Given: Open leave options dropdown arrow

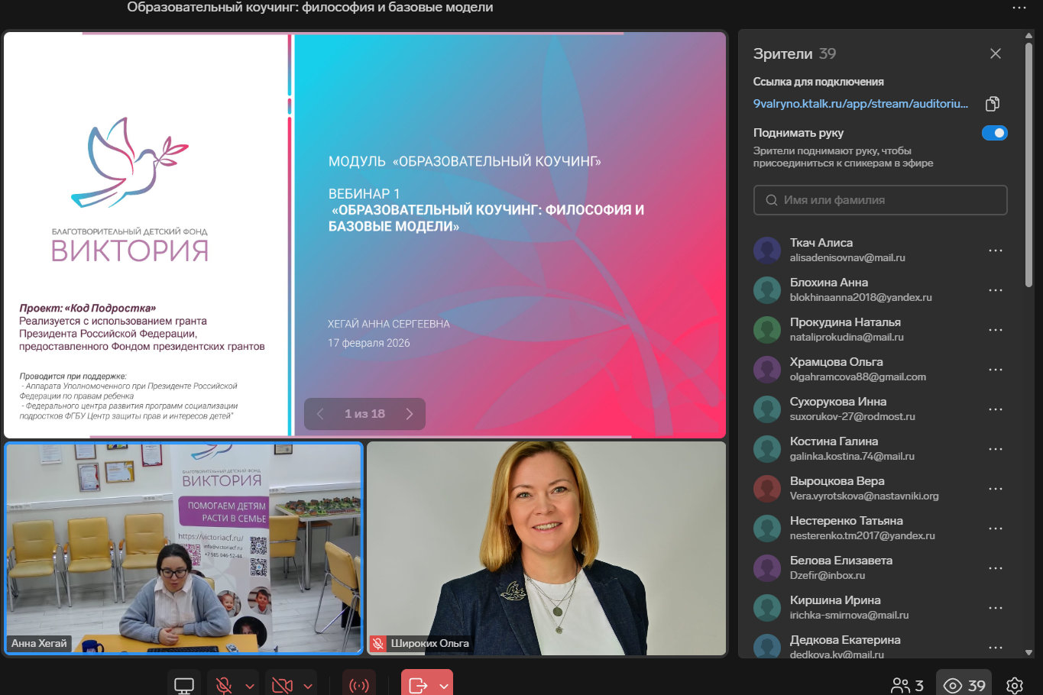Looking at the screenshot, I should click(x=444, y=686).
